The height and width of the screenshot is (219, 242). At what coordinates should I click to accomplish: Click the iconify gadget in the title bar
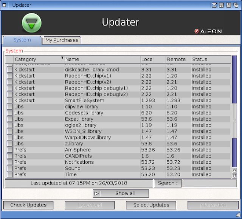click(x=214, y=5)
